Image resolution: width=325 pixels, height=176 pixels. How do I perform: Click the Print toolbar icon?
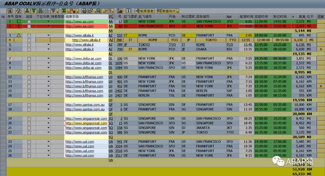pos(84,11)
